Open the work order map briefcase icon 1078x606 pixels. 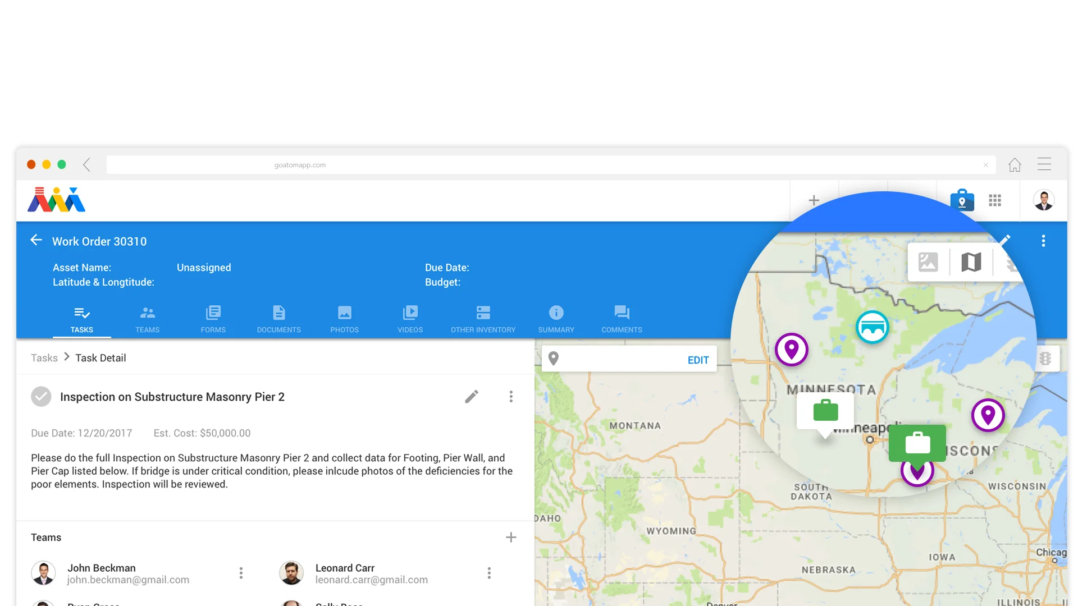(962, 200)
